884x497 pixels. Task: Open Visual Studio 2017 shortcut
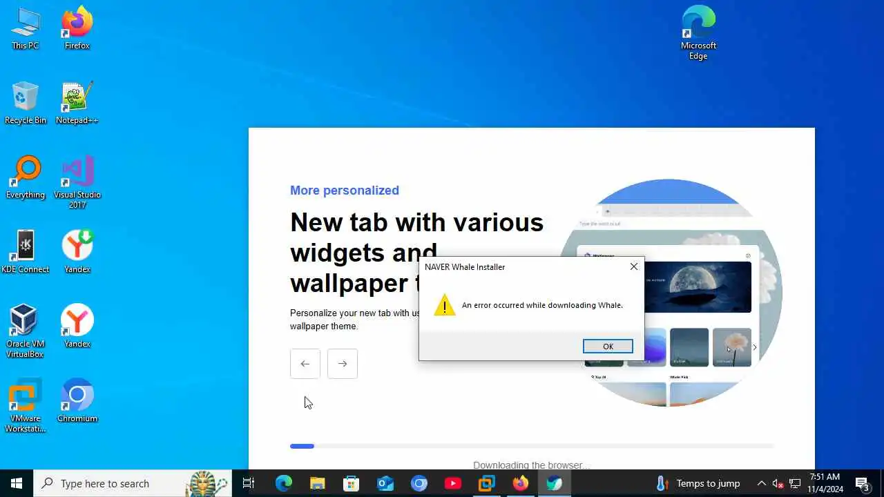(77, 182)
